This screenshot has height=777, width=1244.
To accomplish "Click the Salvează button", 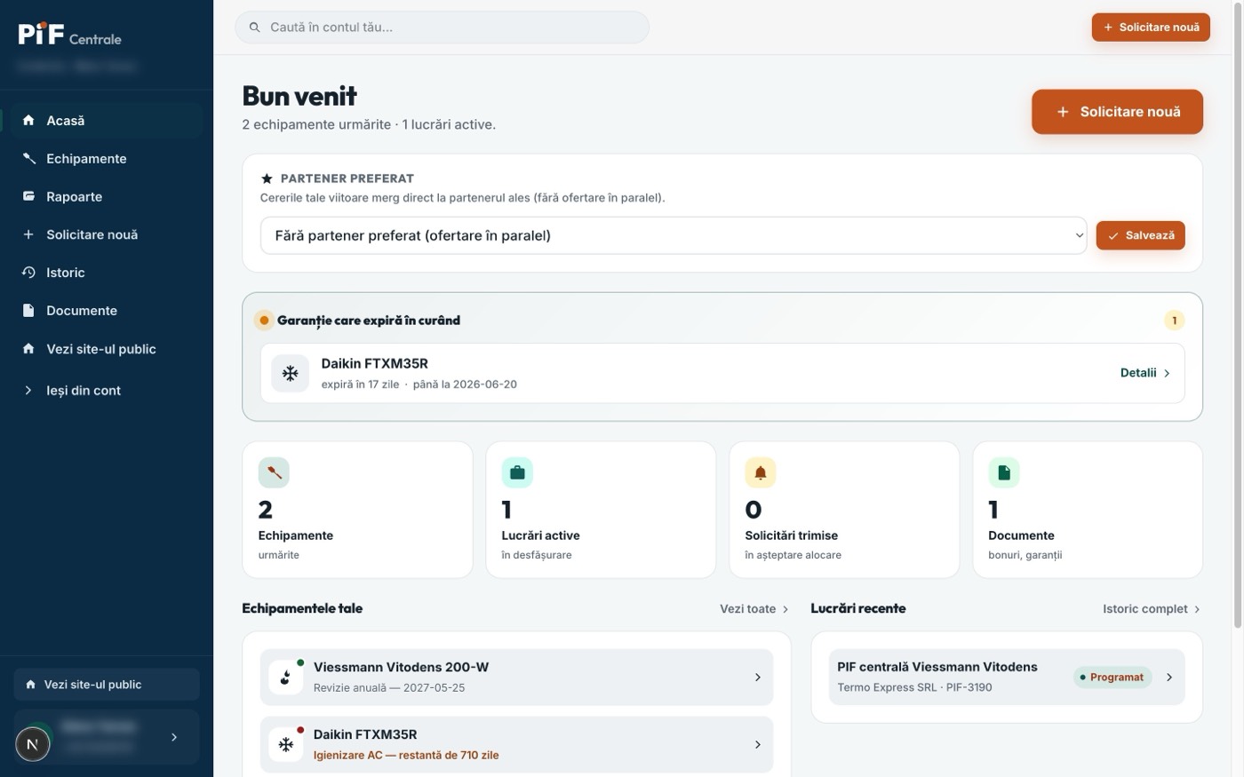I will [x=1140, y=235].
